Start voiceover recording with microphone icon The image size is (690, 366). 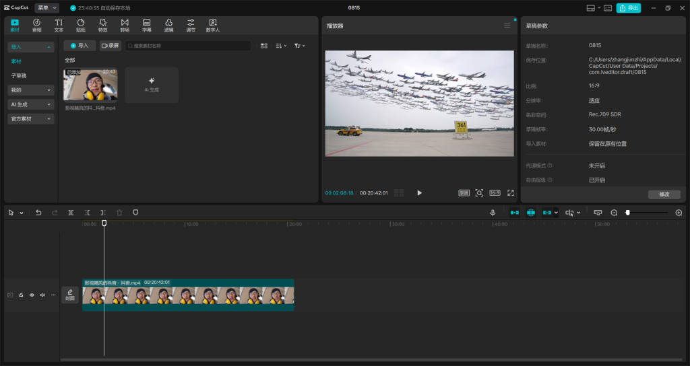493,213
